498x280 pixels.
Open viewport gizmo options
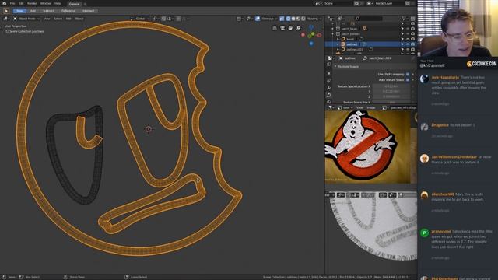249,19
